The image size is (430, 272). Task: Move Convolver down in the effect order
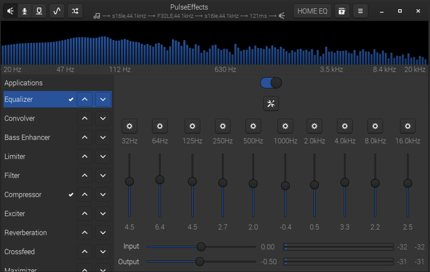pyautogui.click(x=103, y=118)
